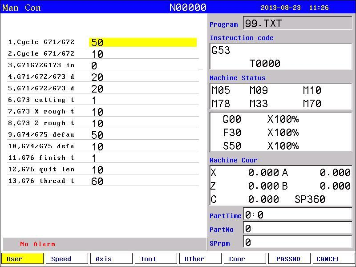Switch to the Speed tab
This screenshot has width=356, height=267.
coord(67,259)
